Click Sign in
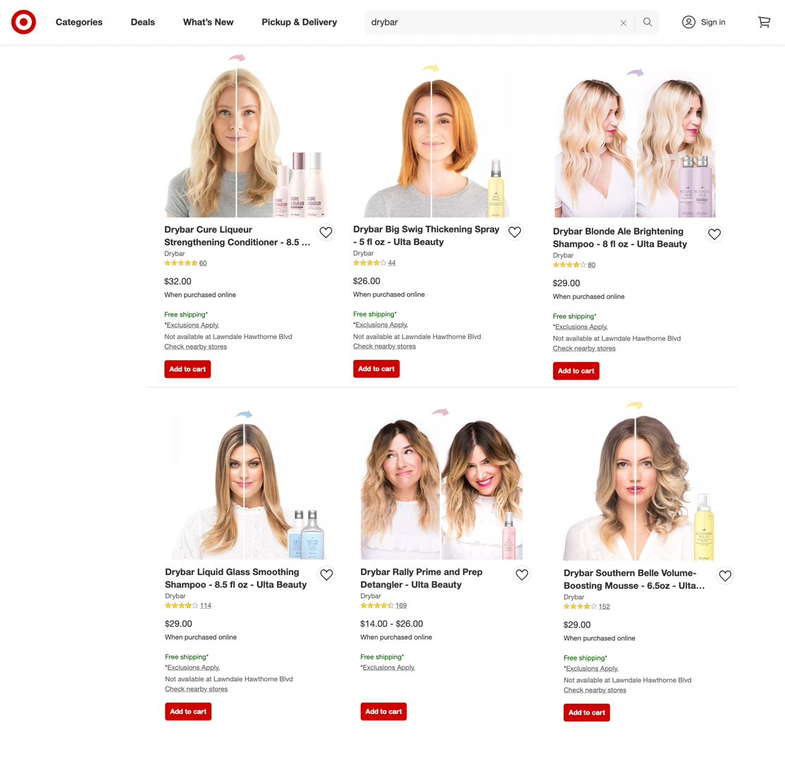The width and height of the screenshot is (785, 770). [x=713, y=22]
